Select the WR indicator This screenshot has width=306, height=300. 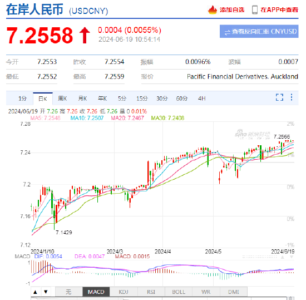point(206,292)
